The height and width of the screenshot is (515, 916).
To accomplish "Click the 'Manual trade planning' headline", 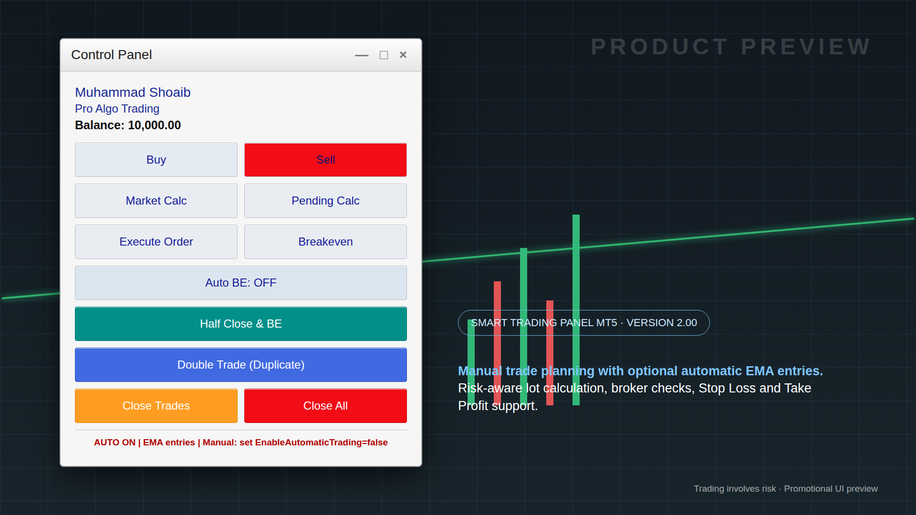I will (640, 371).
